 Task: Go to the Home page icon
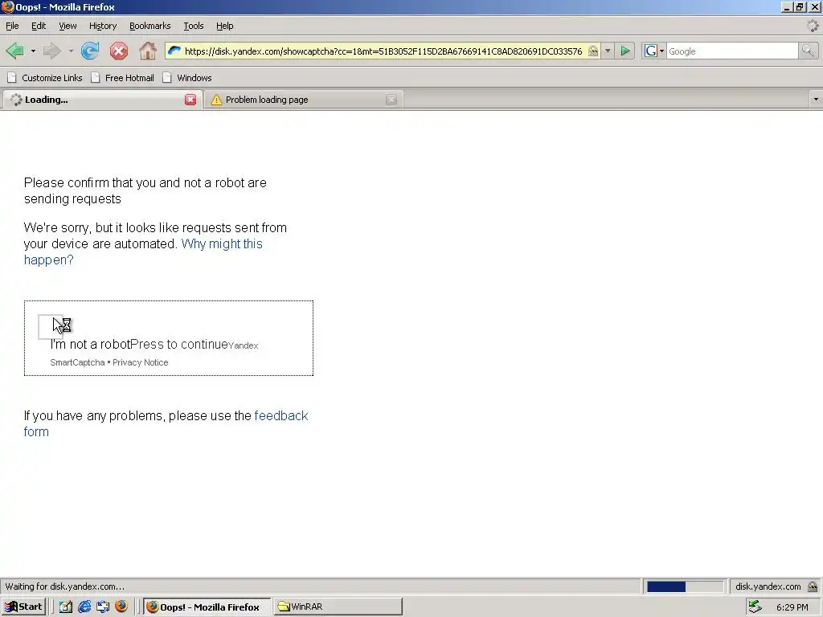[148, 51]
